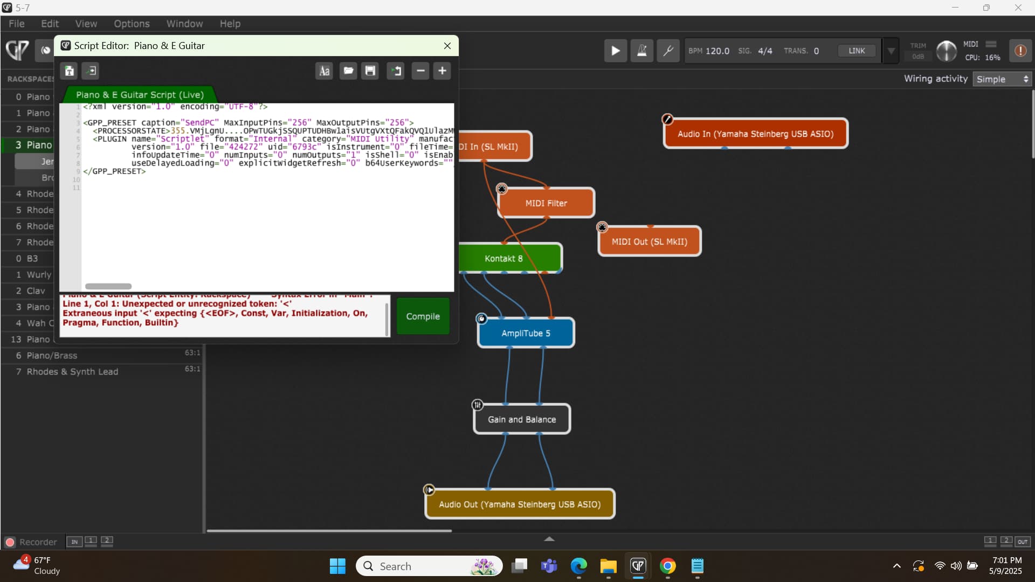Screen dimensions: 1035x582
Task: Save script with floppy disk icon
Action: pyautogui.click(x=370, y=71)
